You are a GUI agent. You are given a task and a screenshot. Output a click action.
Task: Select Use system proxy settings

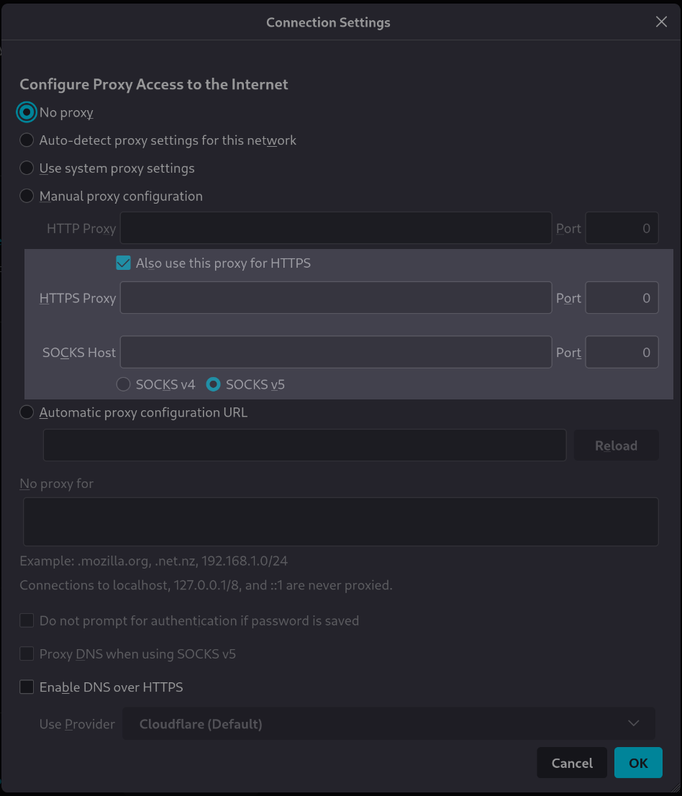tap(27, 168)
